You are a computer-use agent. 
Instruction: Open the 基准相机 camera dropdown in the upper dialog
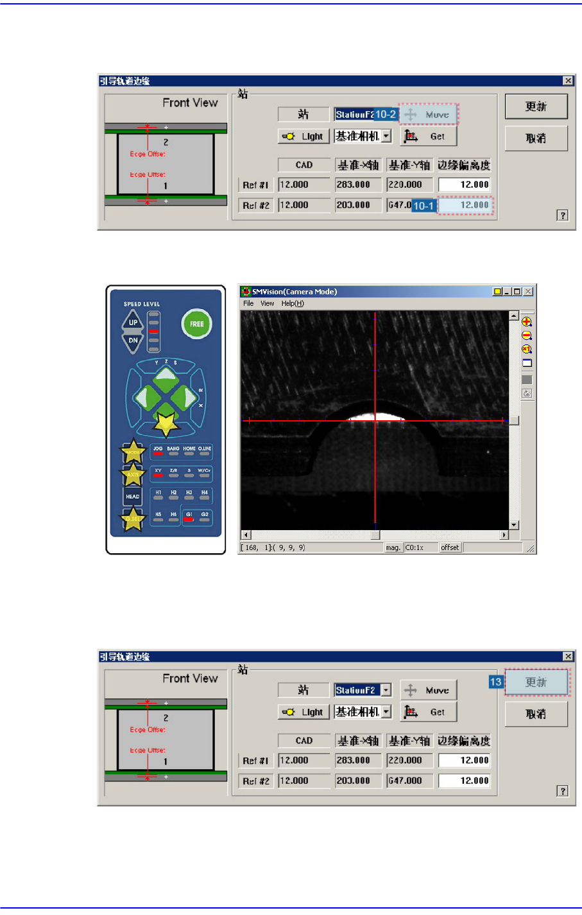[x=386, y=136]
